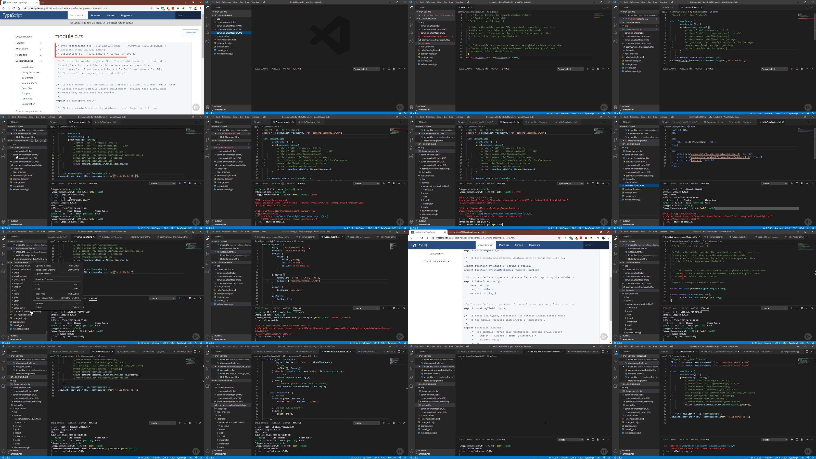The height and width of the screenshot is (459, 816).
Task: Open Run and Debug in the empty VS Code window
Action: 208,33
